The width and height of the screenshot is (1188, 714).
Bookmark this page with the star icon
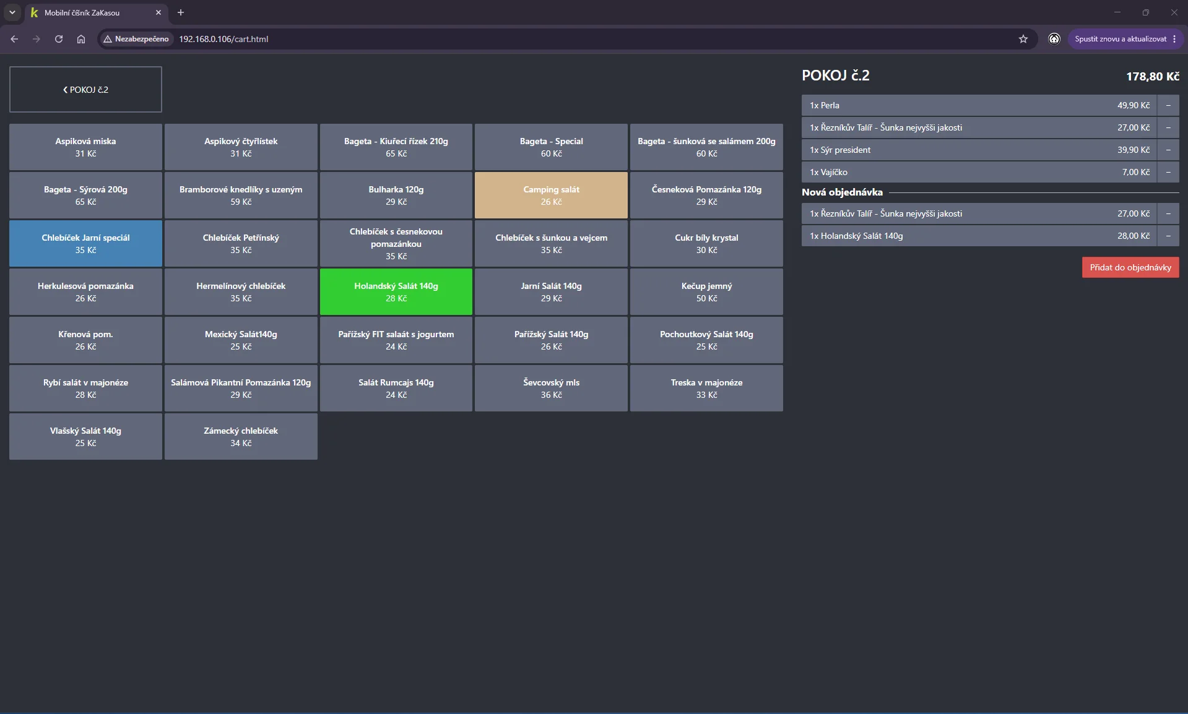[x=1023, y=39]
